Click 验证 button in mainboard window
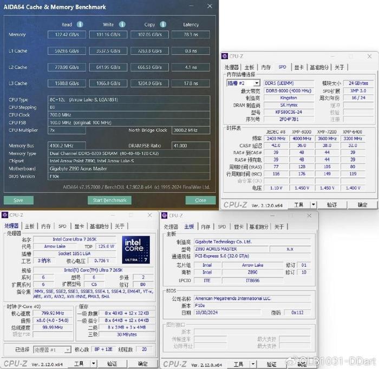The height and width of the screenshot is (369, 379). (x=271, y=364)
